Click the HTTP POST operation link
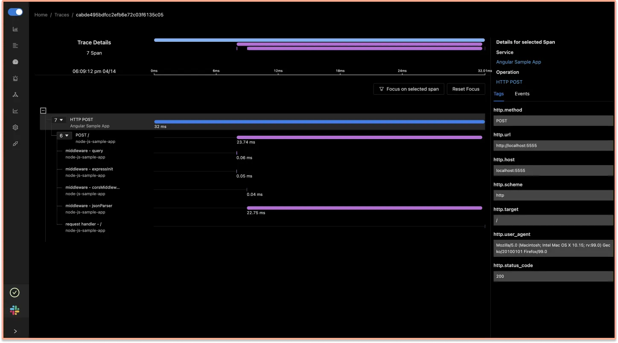Screen dimensions: 618x343 (x=509, y=82)
